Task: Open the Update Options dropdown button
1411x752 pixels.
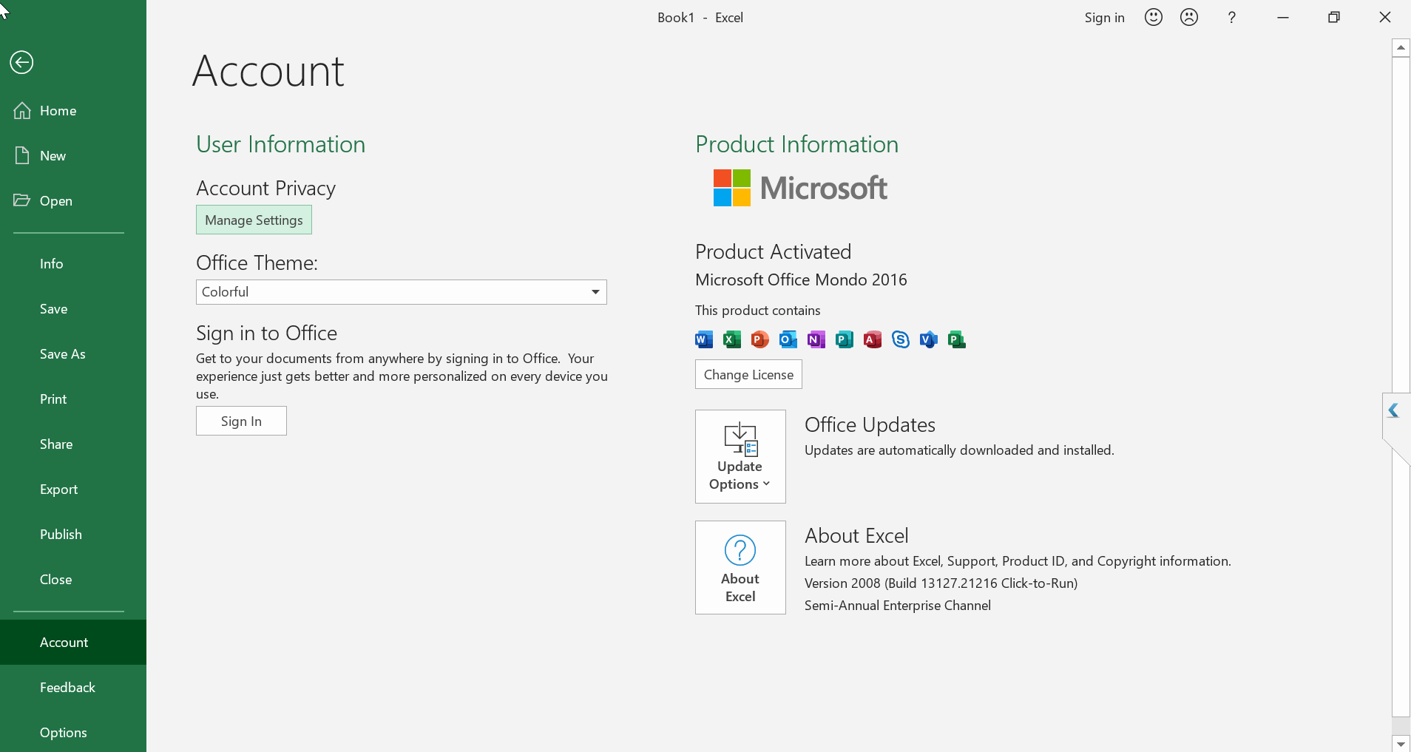Action: 740,456
